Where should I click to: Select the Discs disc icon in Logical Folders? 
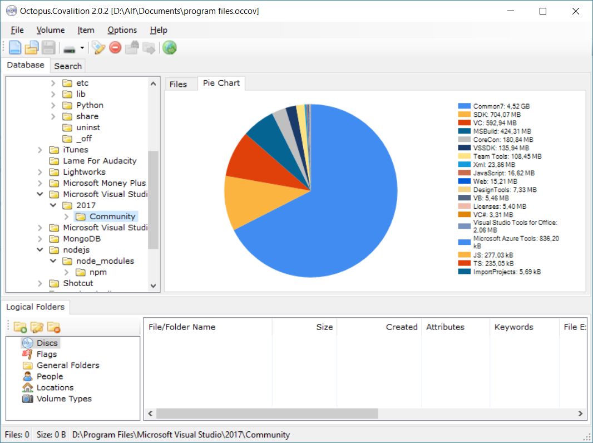pyautogui.click(x=28, y=343)
